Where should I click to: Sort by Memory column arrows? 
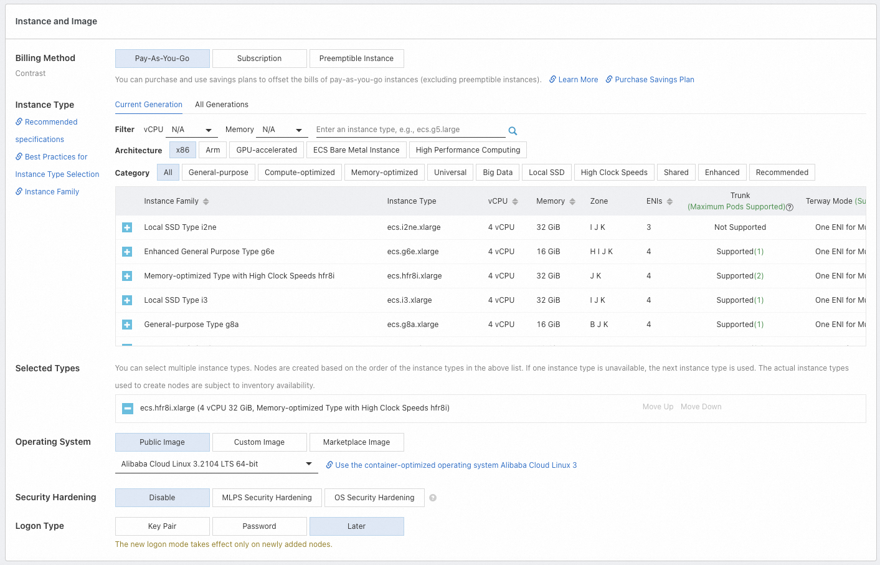572,201
